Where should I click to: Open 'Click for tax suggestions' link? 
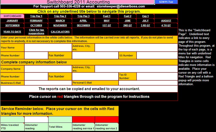(x=36, y=32)
